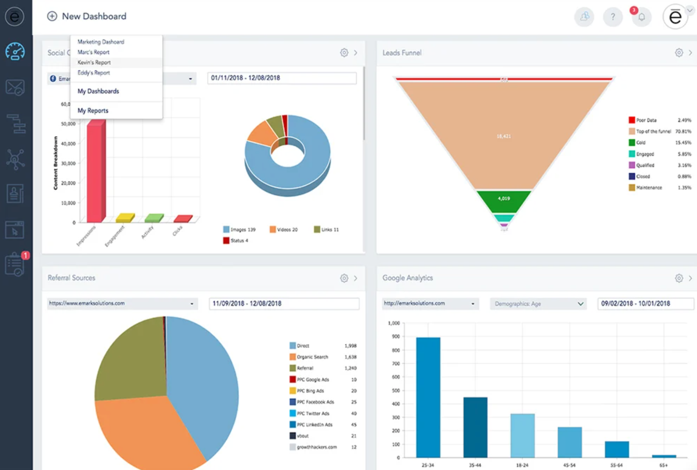Screen dimensions: 697x470
Task: Click the help question mark icon
Action: point(612,17)
